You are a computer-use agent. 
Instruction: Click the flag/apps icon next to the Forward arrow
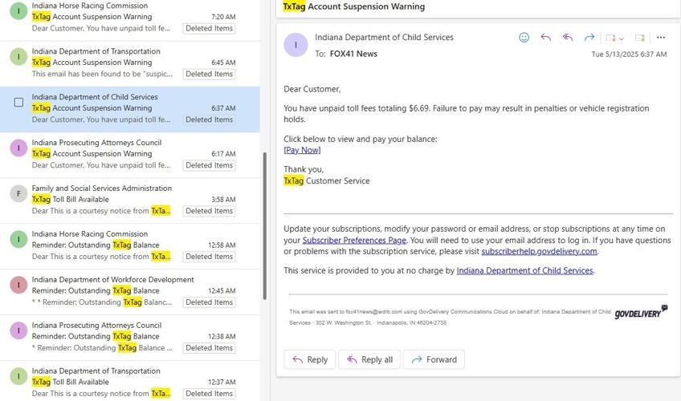[610, 38]
